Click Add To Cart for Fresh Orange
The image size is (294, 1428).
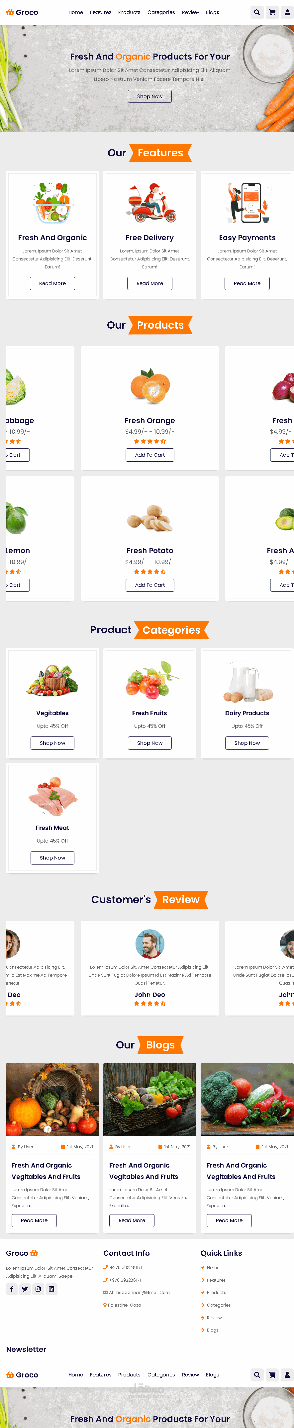click(149, 455)
